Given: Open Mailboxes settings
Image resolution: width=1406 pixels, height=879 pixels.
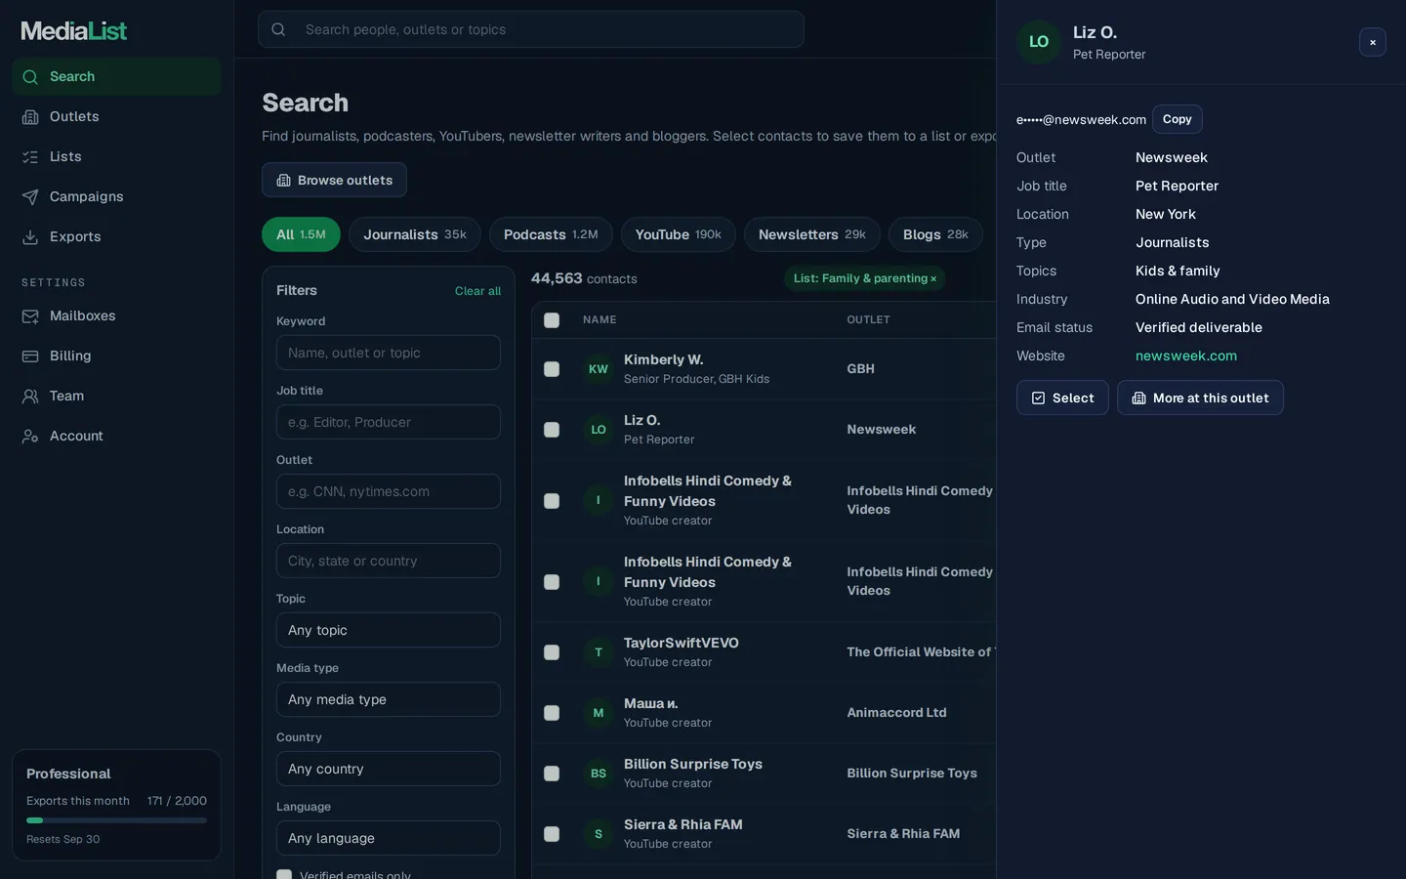Looking at the screenshot, I should [116, 315].
